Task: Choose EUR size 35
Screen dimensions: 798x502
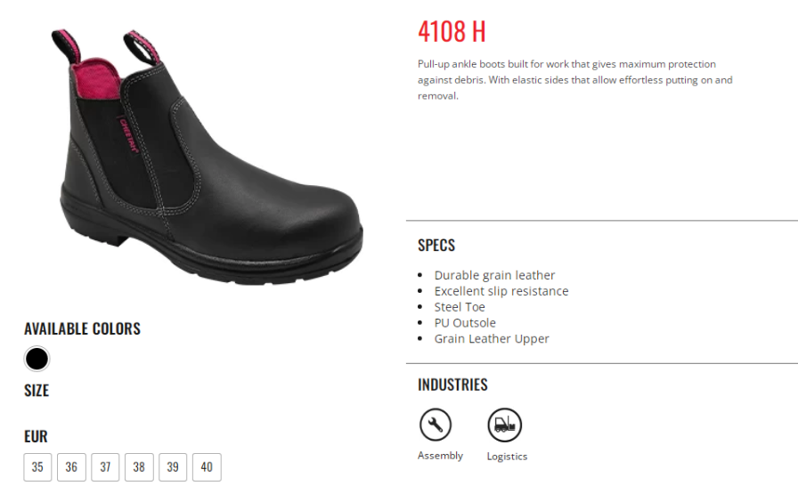Action: click(x=37, y=467)
